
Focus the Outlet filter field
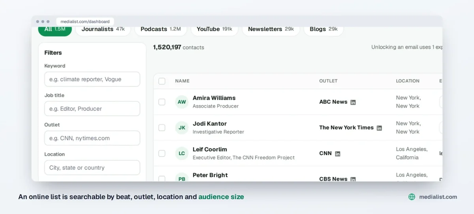coord(92,138)
